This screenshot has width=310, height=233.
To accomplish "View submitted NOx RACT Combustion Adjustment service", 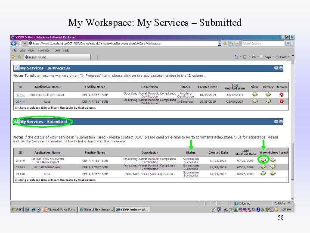I will (x=263, y=173).
